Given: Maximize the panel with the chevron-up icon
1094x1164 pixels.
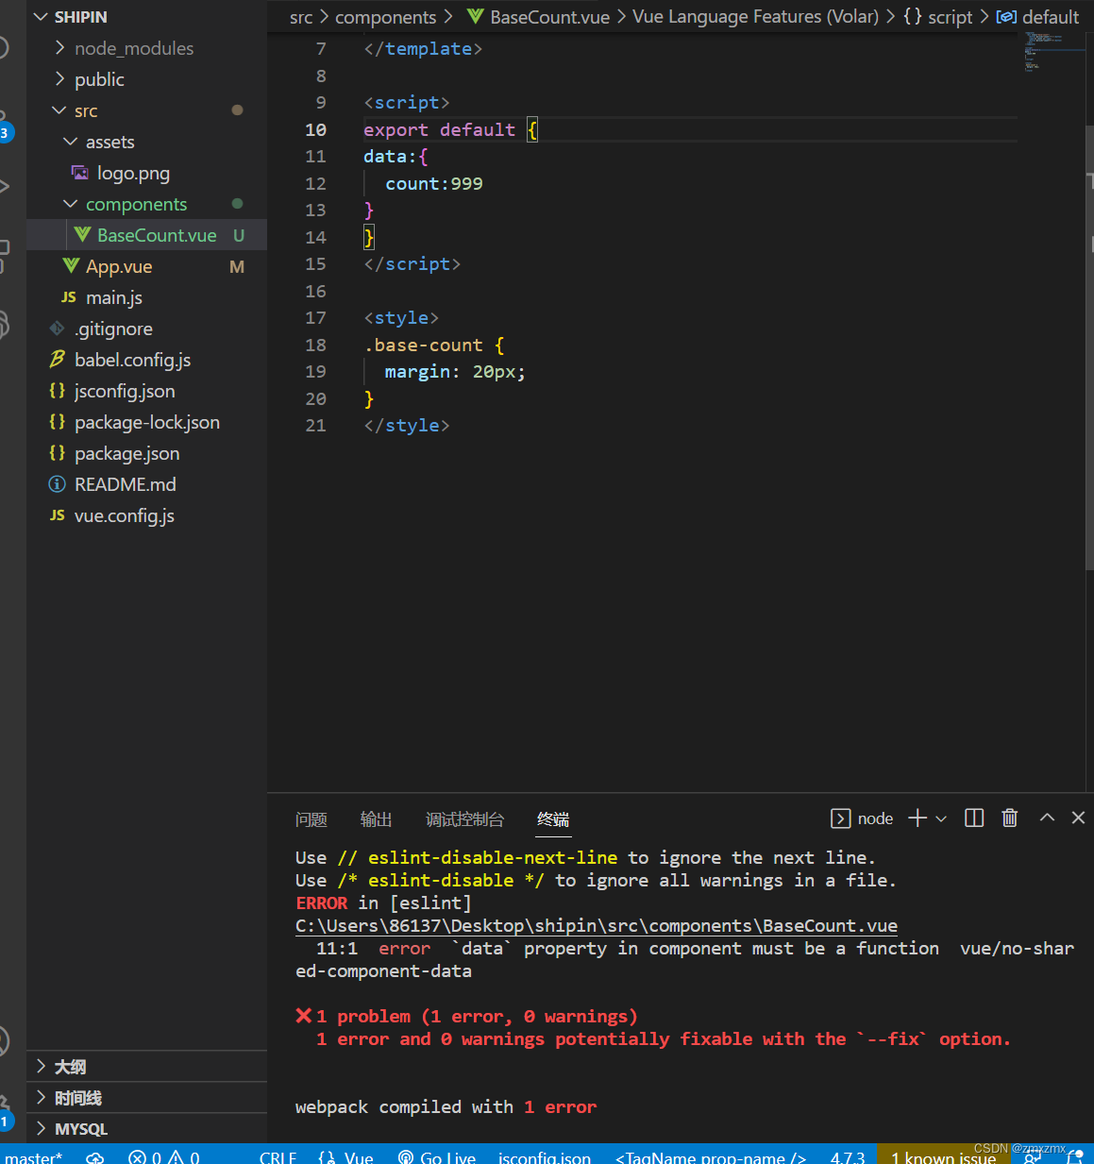Looking at the screenshot, I should [1046, 818].
